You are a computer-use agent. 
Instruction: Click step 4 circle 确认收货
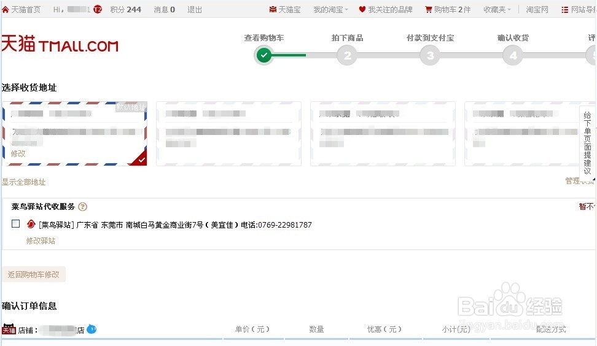(513, 55)
